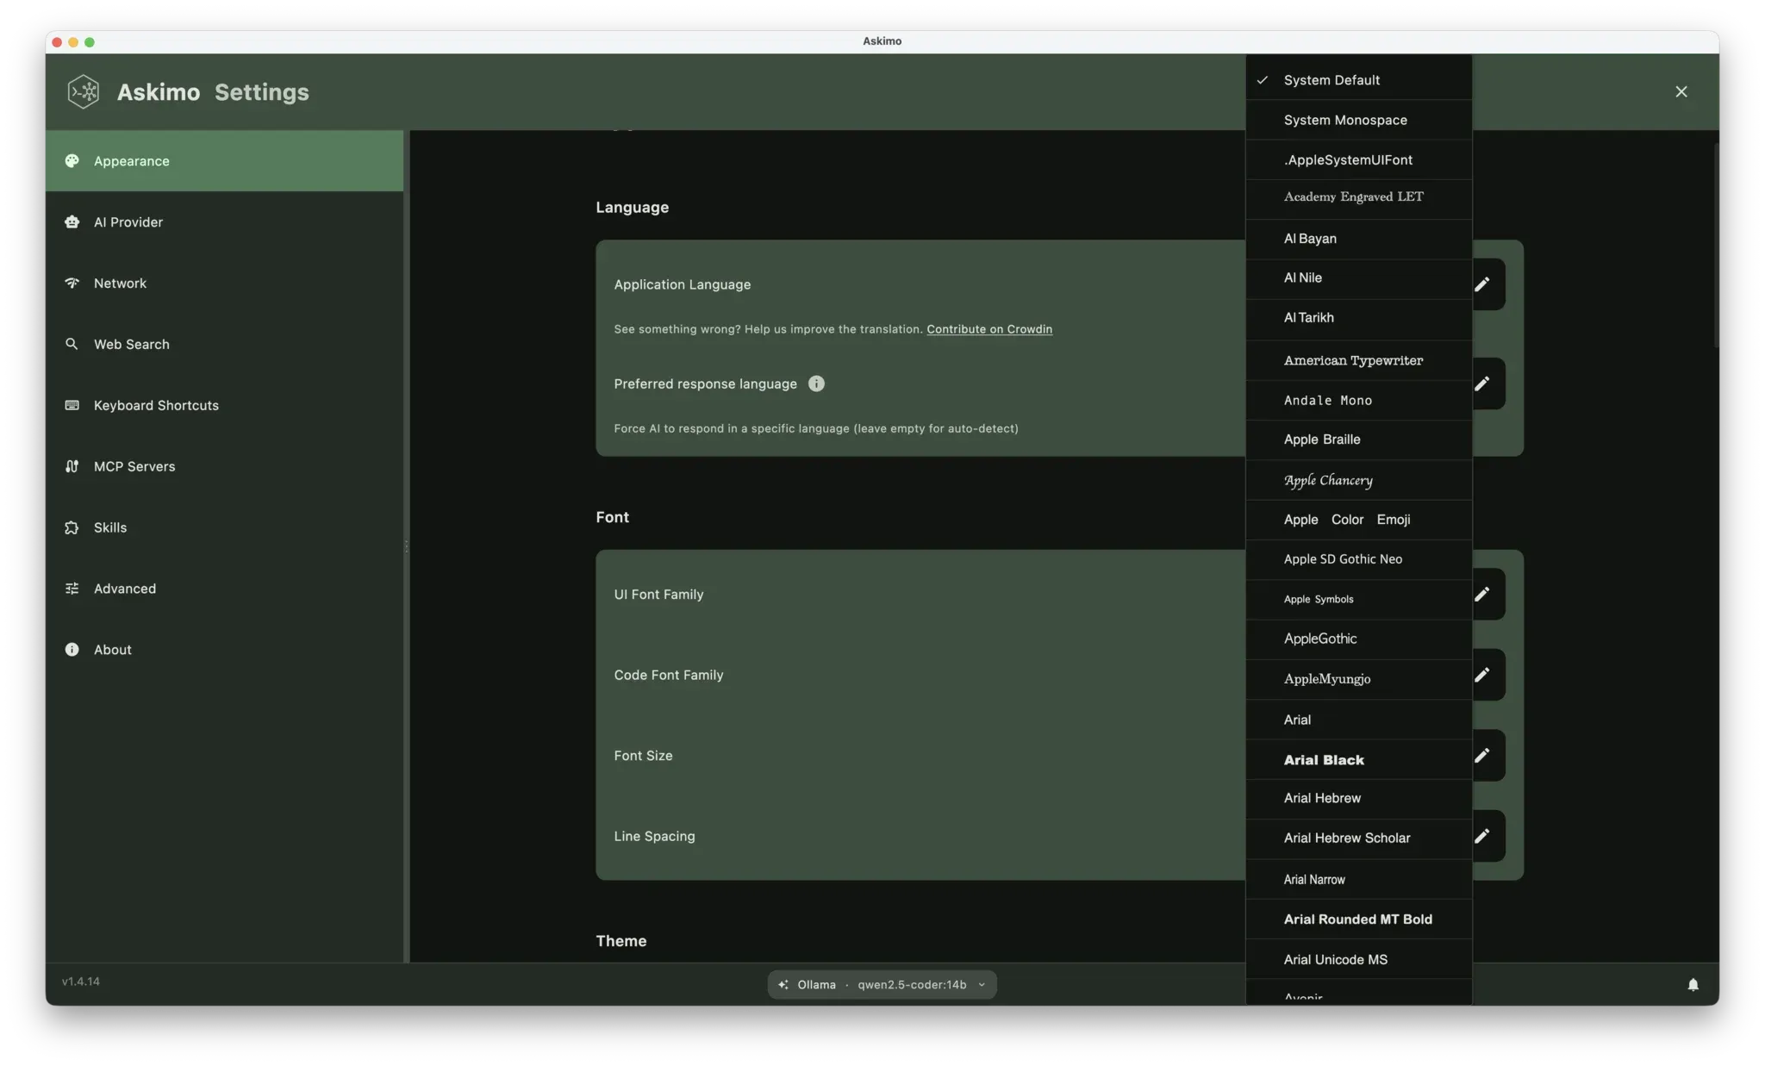Image resolution: width=1765 pixels, height=1066 pixels.
Task: Click info icon next to Preferred response language
Action: click(816, 384)
